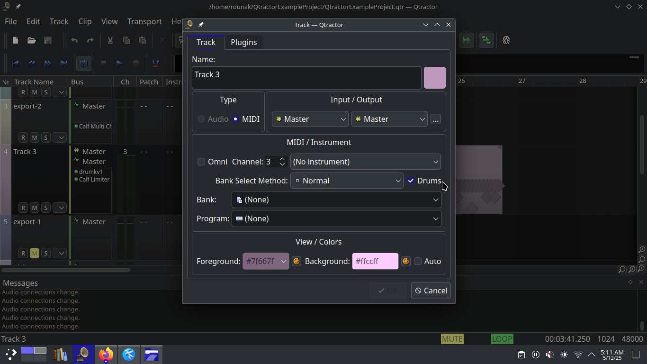Screen dimensions: 647x364
Task: Click the Cancel button
Action: (x=431, y=291)
